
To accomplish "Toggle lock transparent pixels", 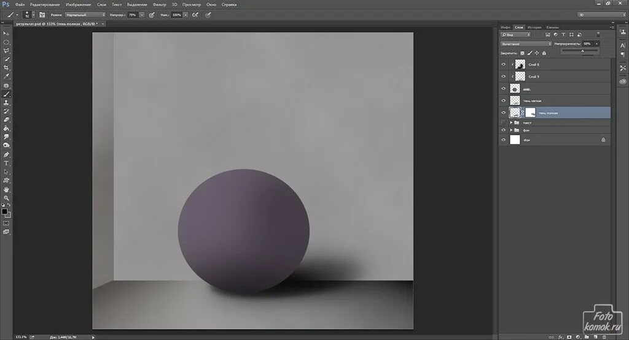I will pyautogui.click(x=522, y=53).
